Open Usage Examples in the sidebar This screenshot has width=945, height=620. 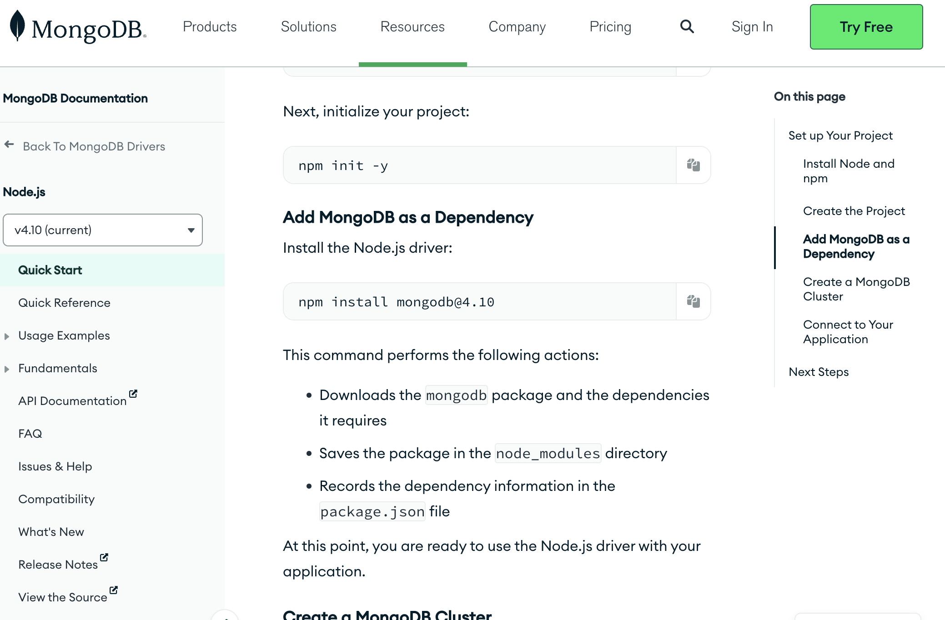(64, 335)
